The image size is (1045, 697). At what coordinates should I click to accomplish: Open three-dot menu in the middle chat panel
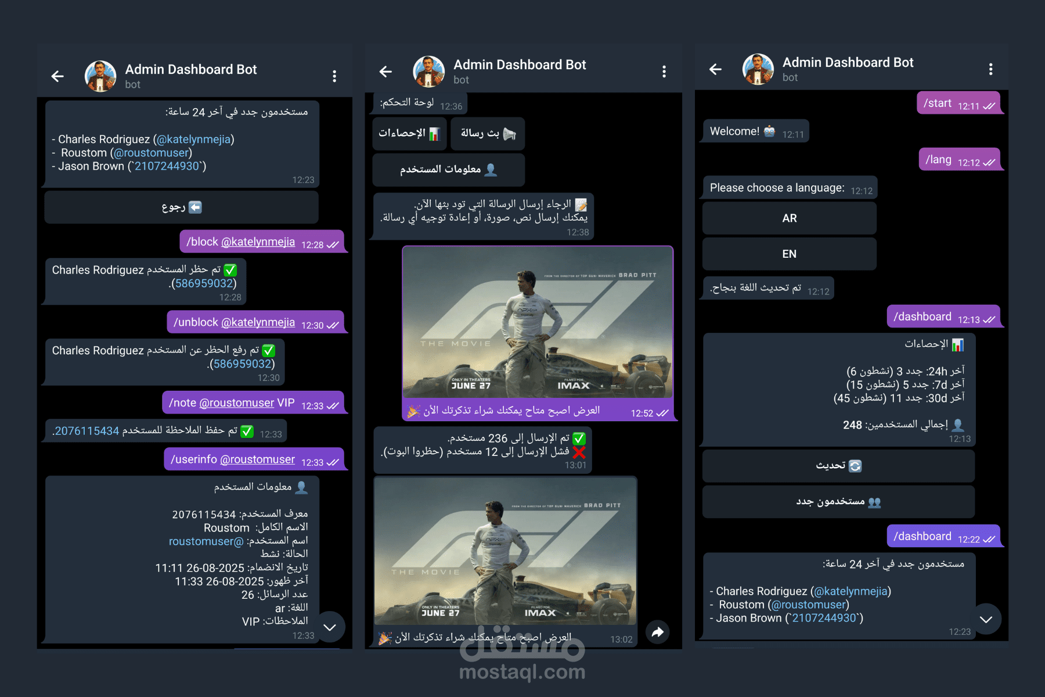[664, 71]
